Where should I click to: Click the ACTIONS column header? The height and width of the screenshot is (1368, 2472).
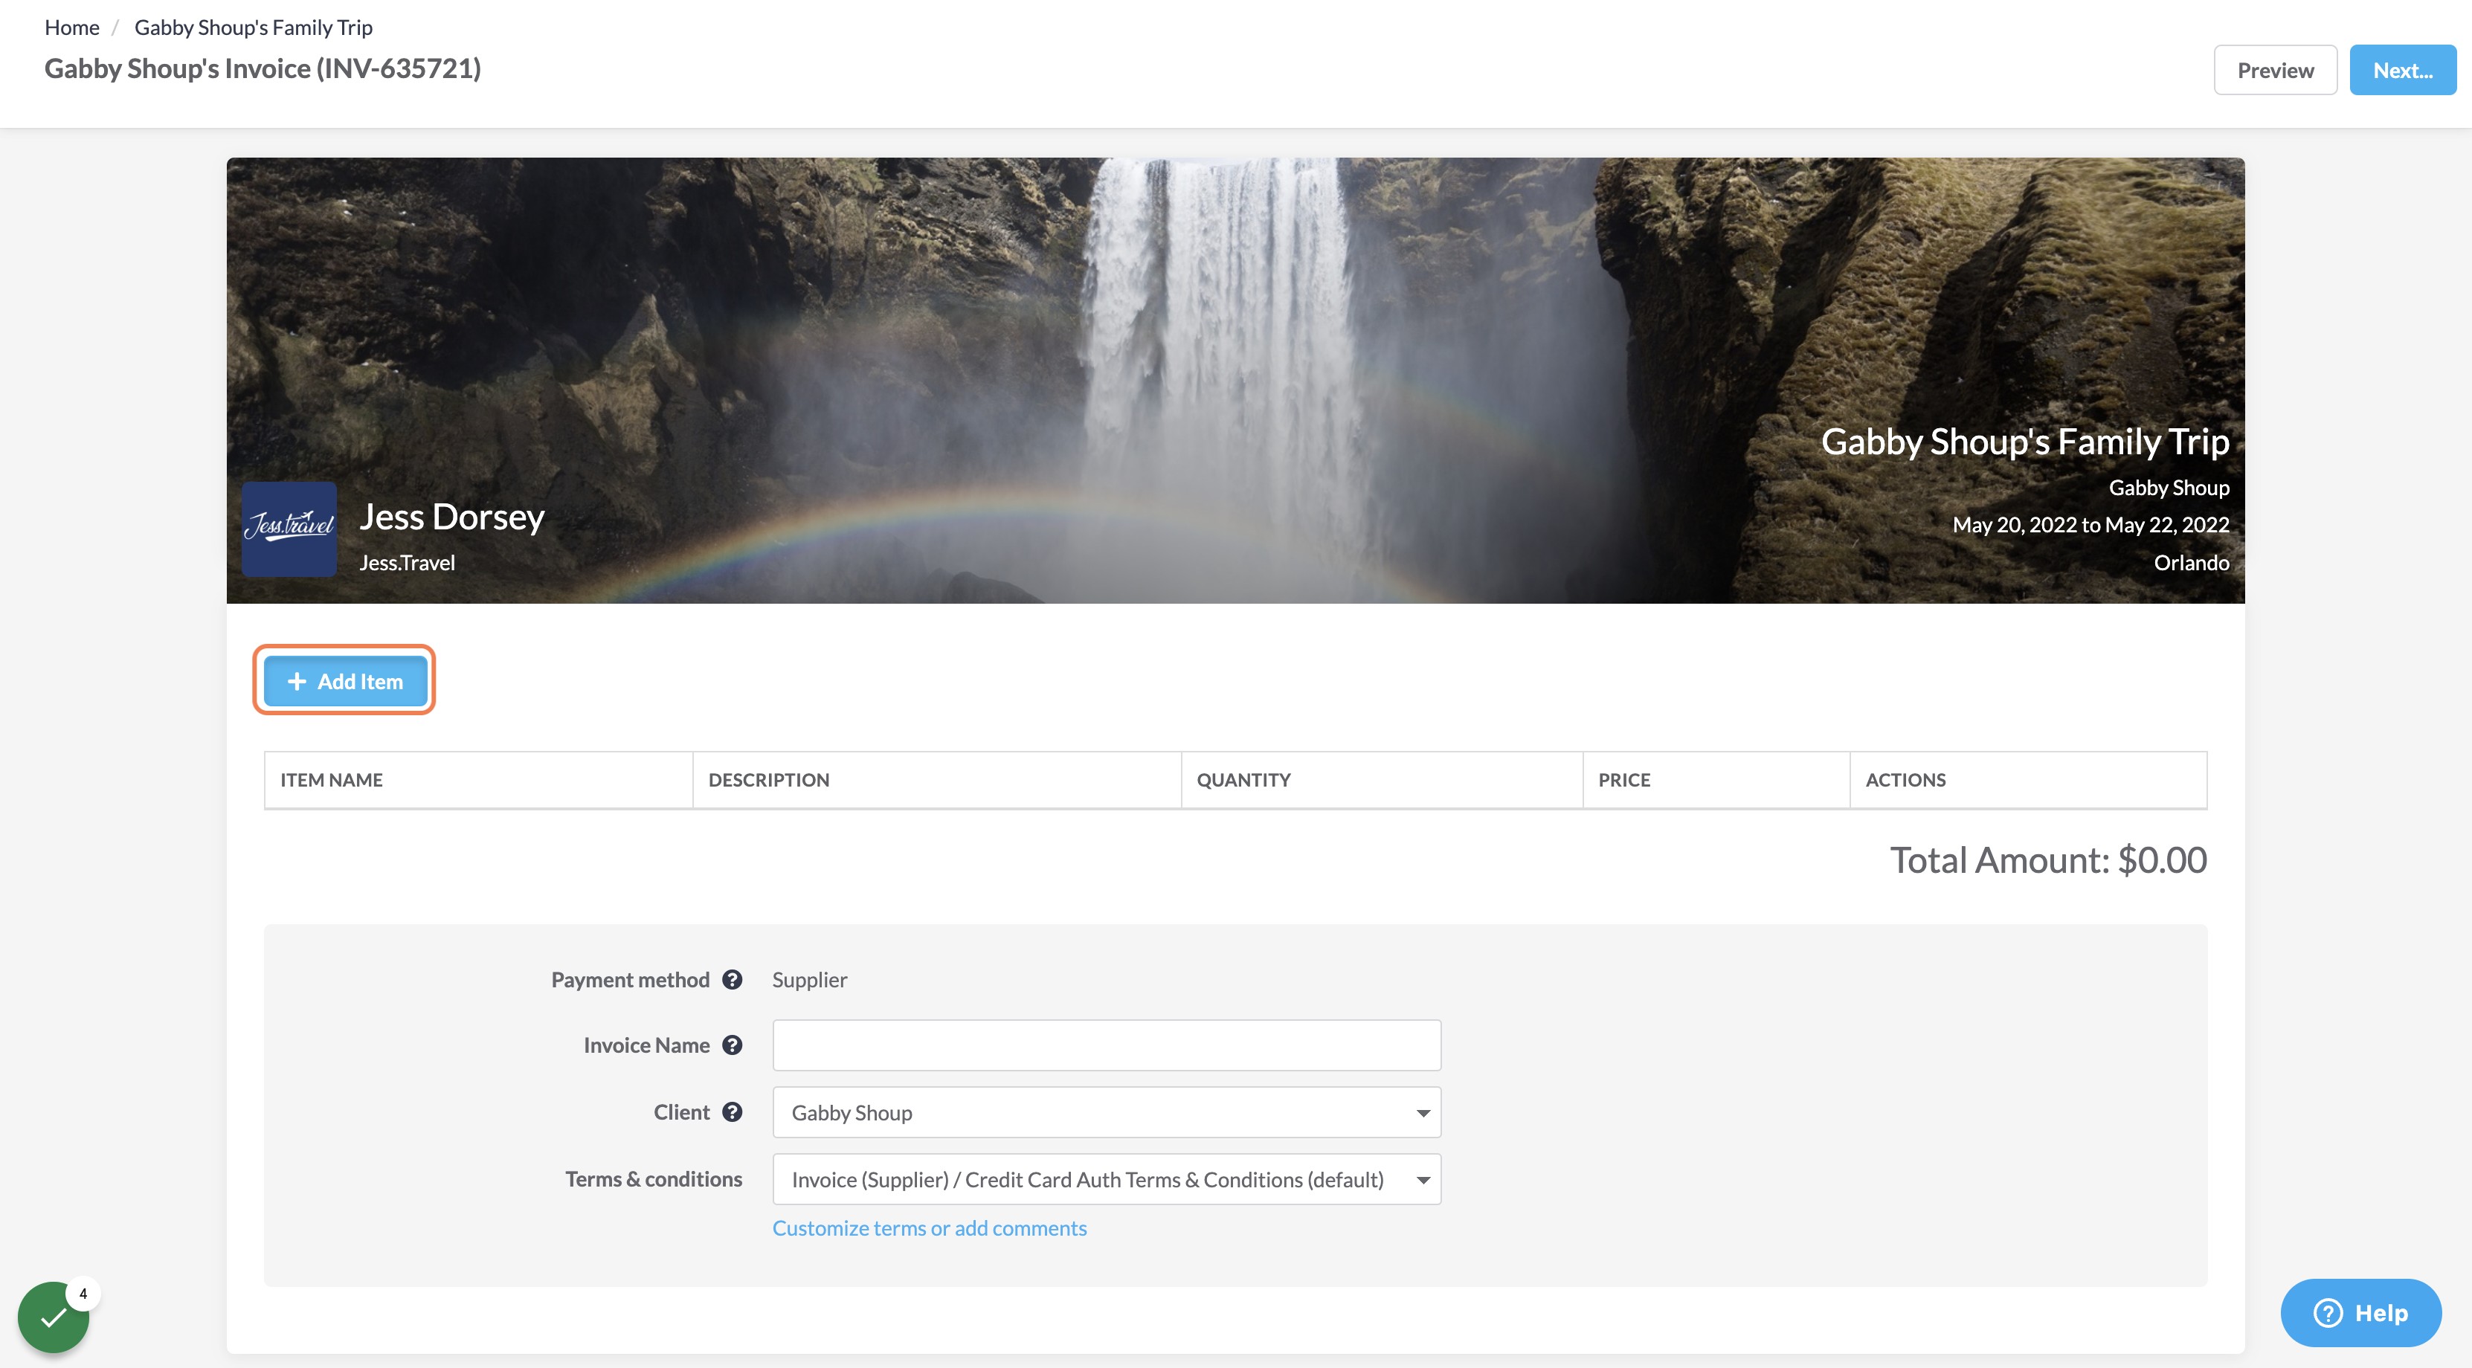point(2028,779)
